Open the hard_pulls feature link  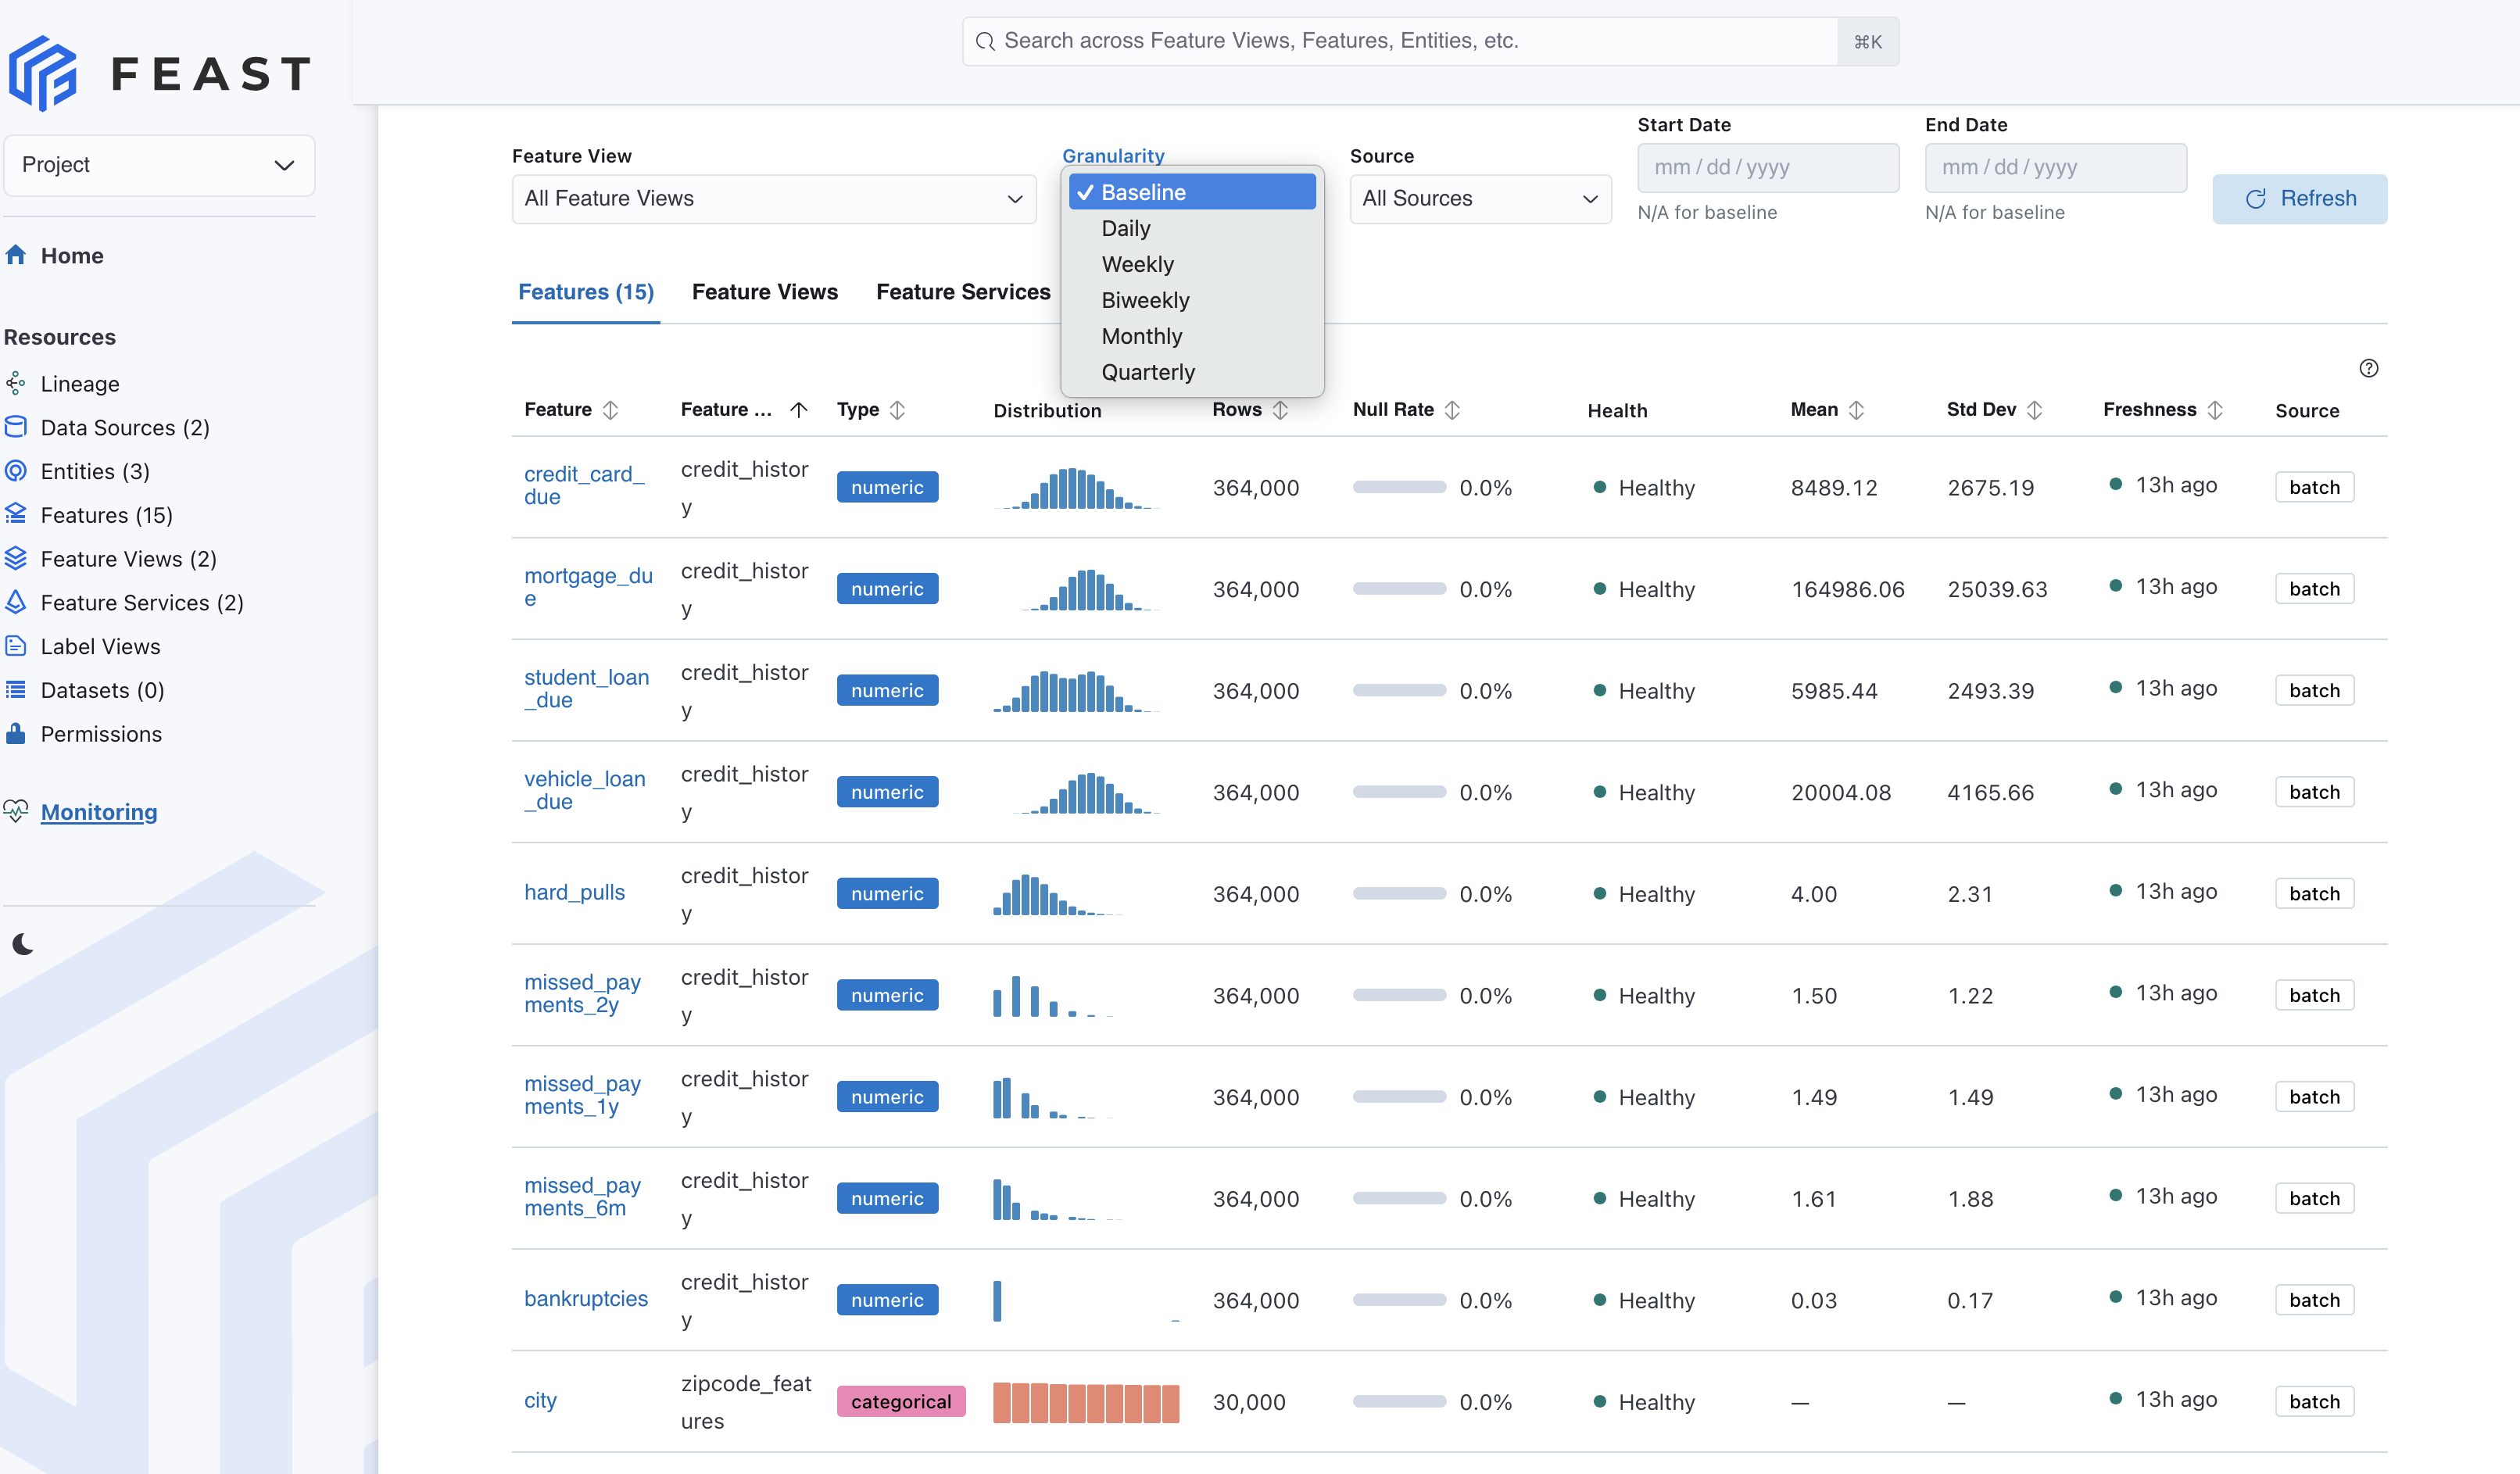(x=574, y=892)
